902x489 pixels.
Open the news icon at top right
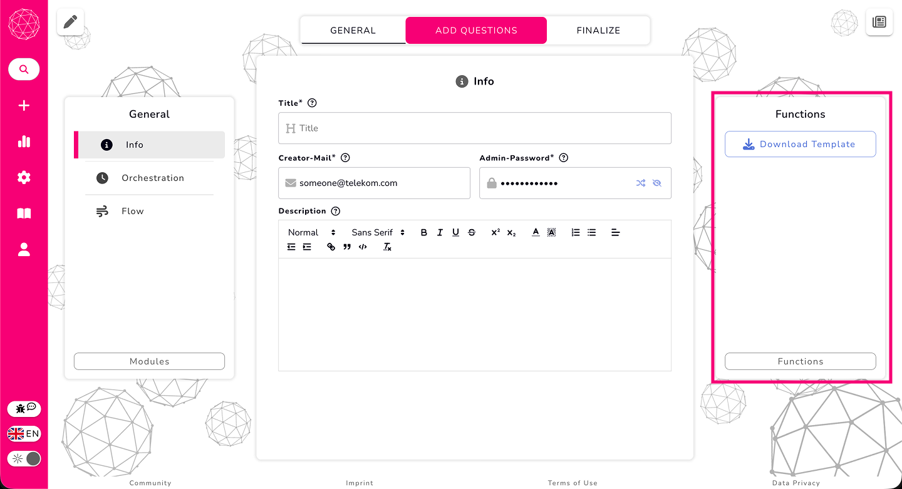point(879,22)
